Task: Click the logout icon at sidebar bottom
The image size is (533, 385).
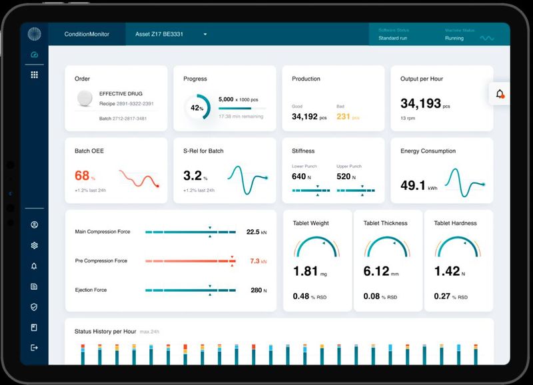Action: click(x=35, y=347)
